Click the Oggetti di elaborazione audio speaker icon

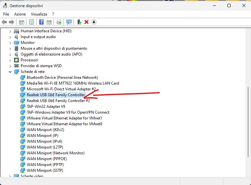coord(16,54)
